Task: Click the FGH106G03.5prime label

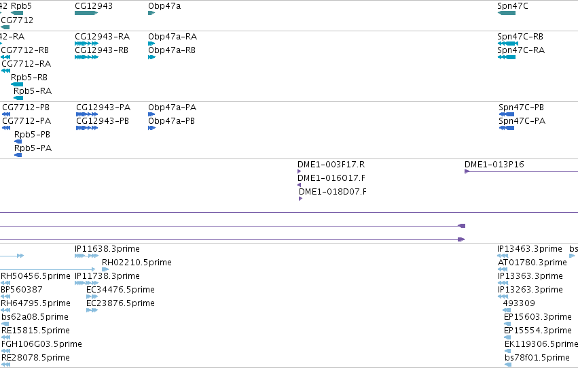Action: pyautogui.click(x=41, y=344)
